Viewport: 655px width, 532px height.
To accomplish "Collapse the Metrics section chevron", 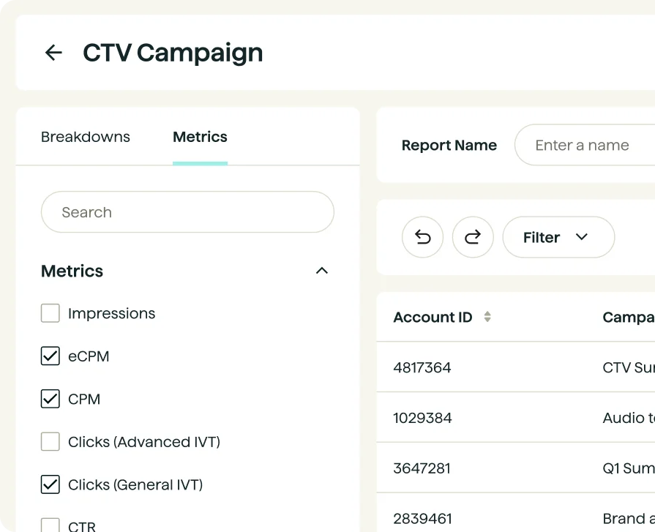I will 321,271.
